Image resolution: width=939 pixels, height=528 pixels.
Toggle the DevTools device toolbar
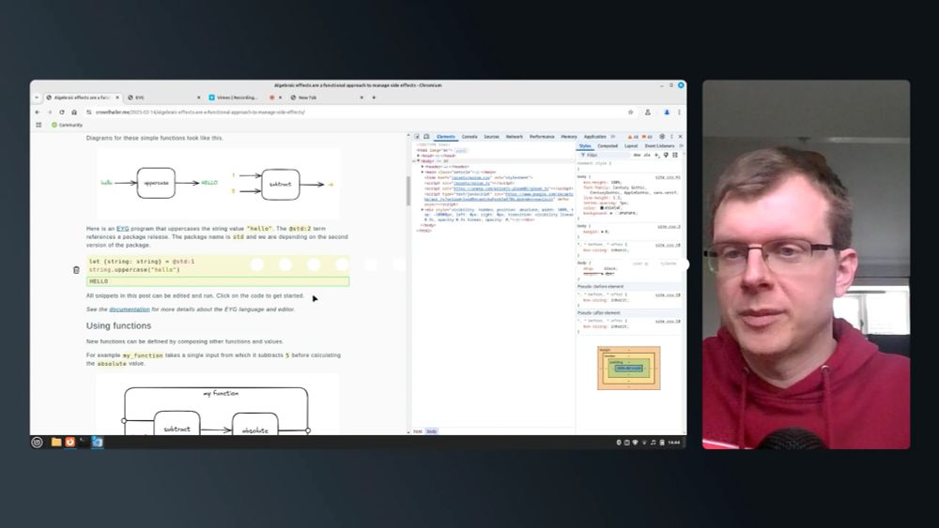click(x=426, y=137)
